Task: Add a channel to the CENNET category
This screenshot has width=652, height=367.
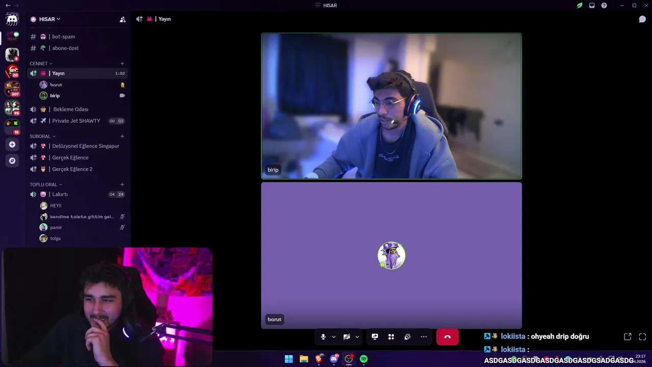Action: coord(122,64)
